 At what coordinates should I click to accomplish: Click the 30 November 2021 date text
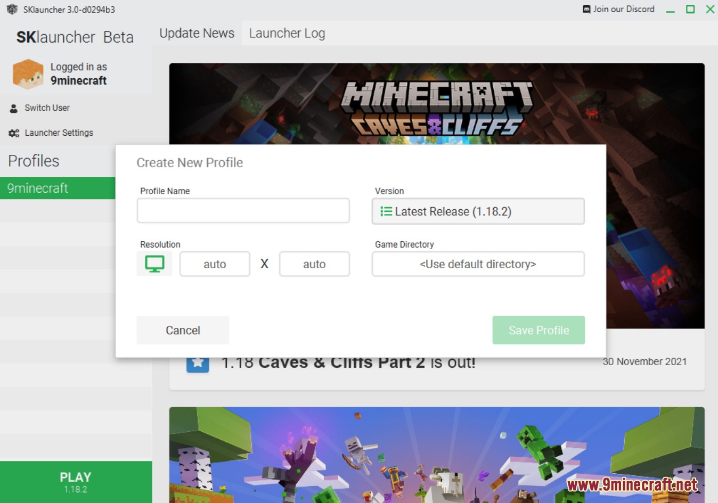tap(644, 361)
